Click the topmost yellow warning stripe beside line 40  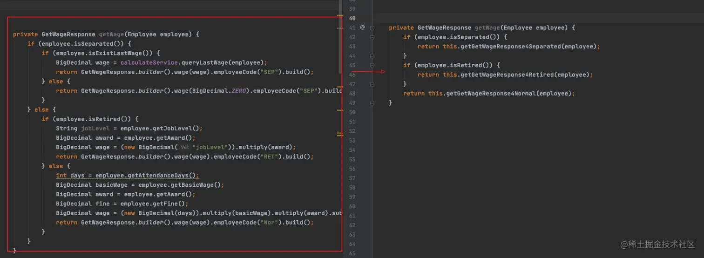click(340, 16)
